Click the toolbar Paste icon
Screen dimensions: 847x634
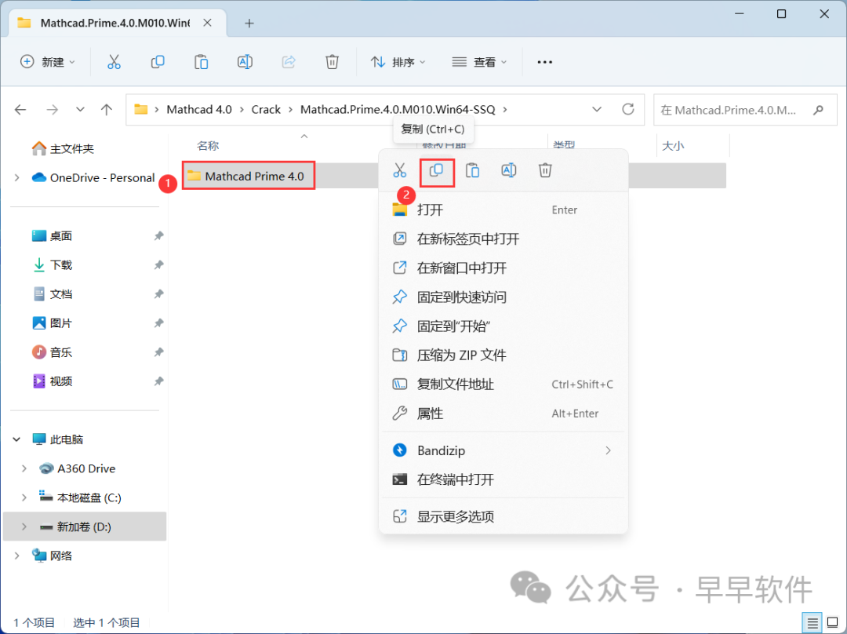point(201,62)
